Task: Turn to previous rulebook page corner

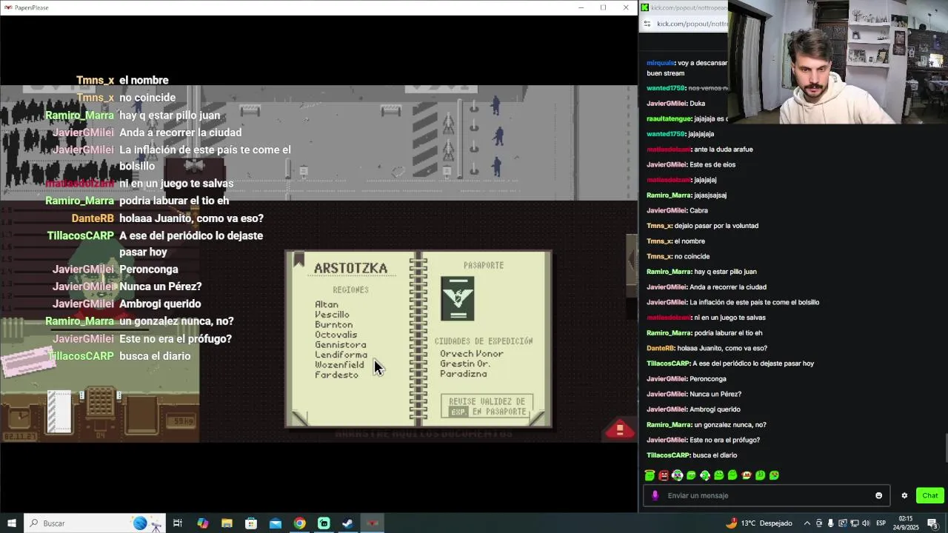Action: 300,418
